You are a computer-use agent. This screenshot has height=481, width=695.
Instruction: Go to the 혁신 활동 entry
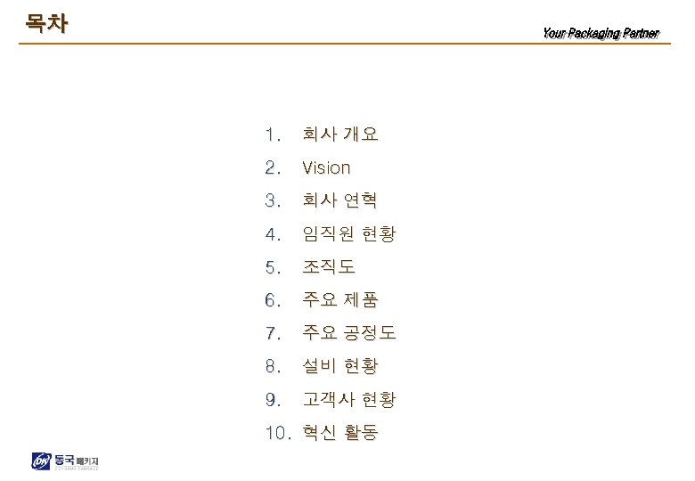pos(340,434)
